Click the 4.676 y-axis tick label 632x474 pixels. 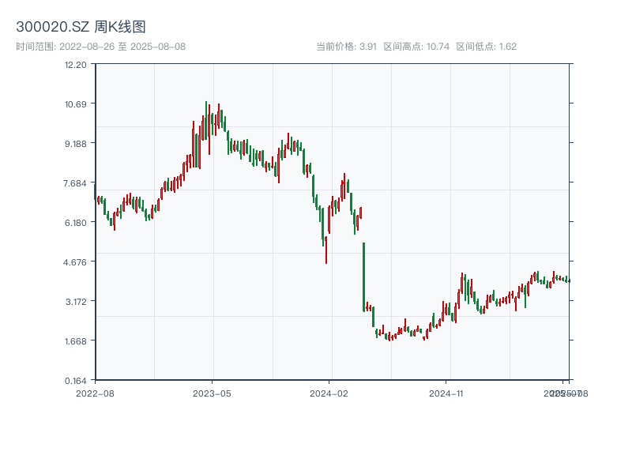pyautogui.click(x=76, y=262)
